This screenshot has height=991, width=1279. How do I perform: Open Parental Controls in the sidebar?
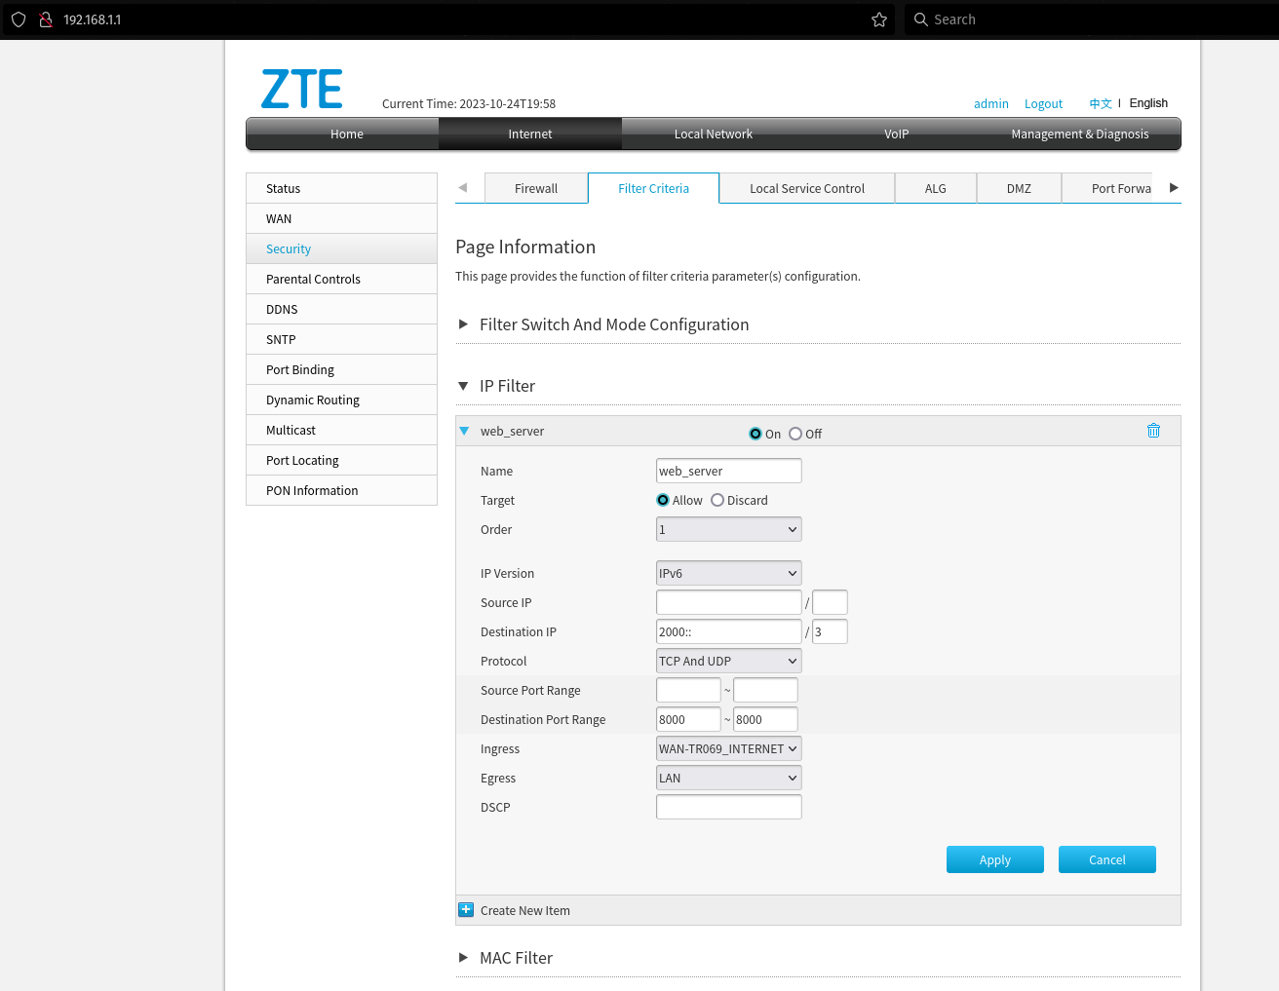tap(341, 279)
